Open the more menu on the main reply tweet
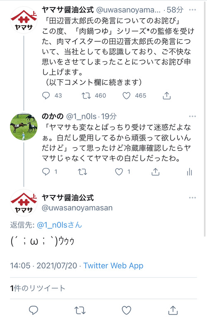This screenshot has height=317, width=207. tap(192, 198)
